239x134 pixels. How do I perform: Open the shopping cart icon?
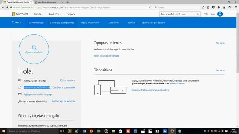206,14
